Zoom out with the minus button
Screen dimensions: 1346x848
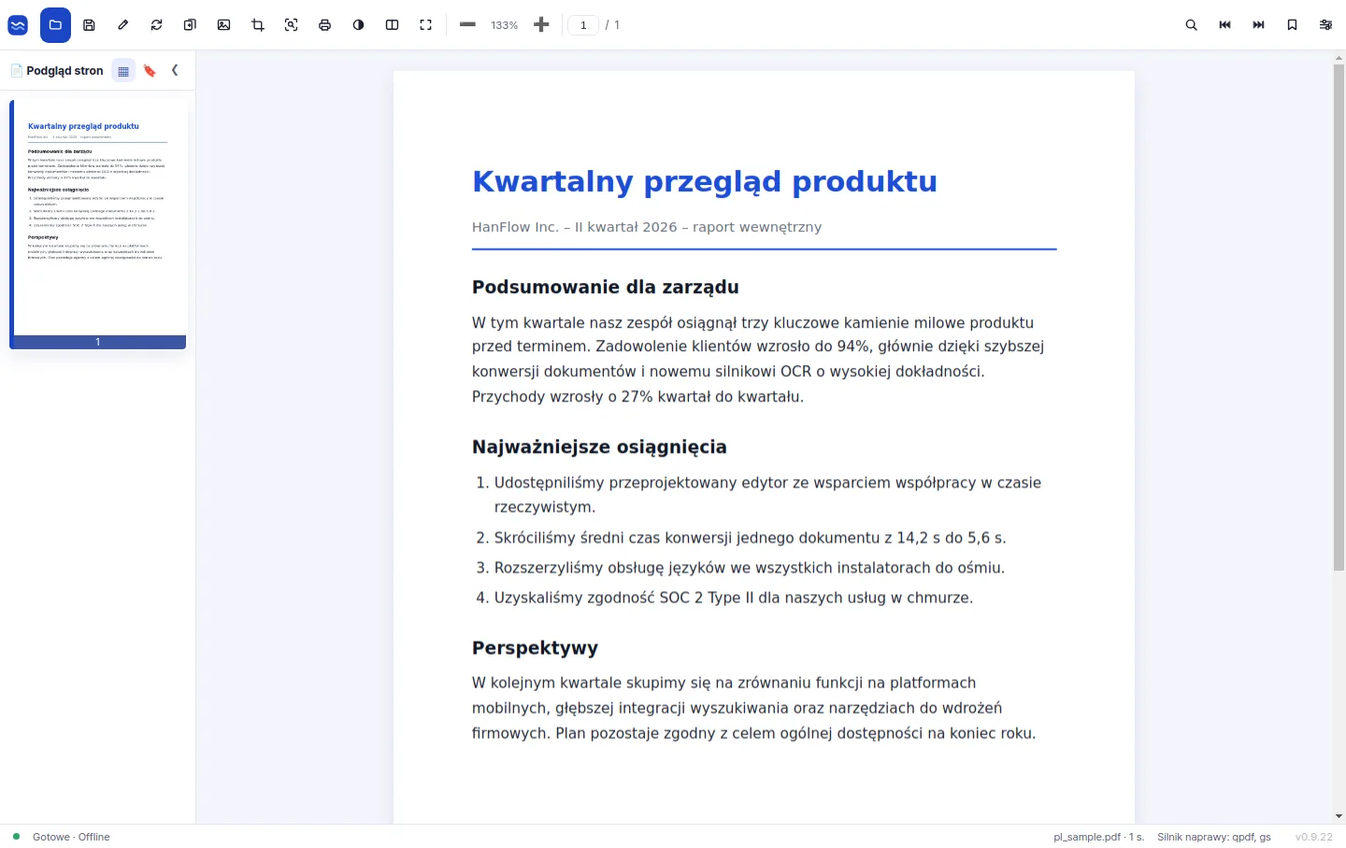[x=467, y=25]
